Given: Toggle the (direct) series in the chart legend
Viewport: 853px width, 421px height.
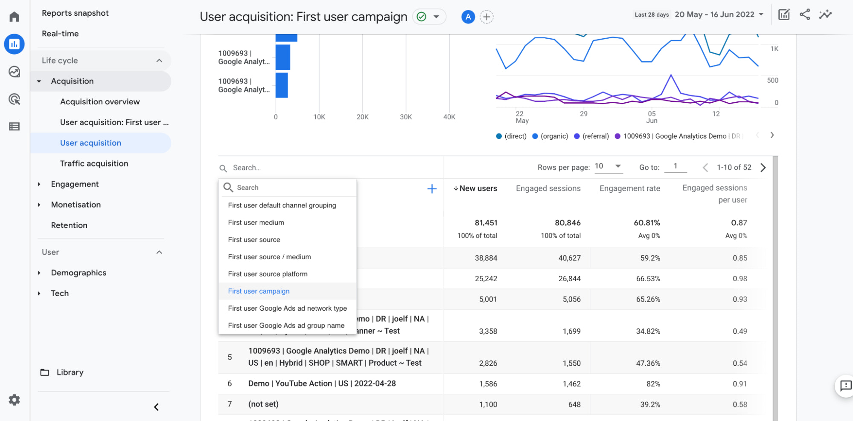Looking at the screenshot, I should pos(510,136).
